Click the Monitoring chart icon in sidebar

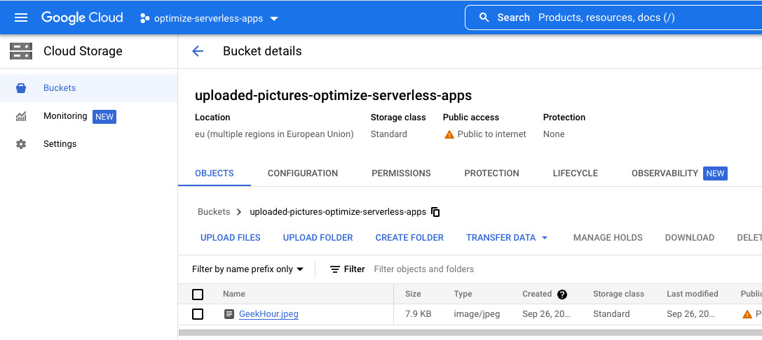(21, 116)
